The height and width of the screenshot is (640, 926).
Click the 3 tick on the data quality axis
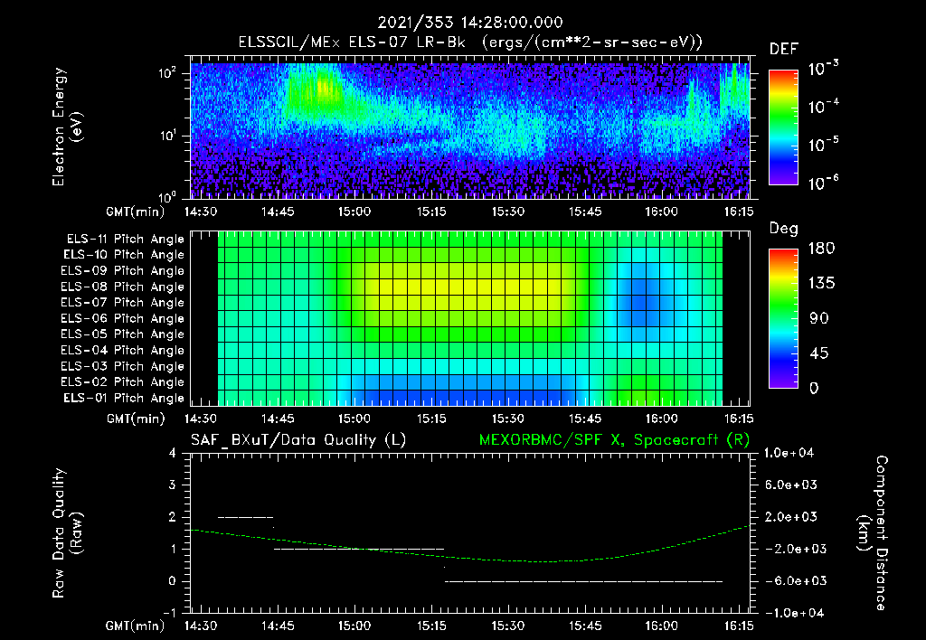tap(173, 485)
